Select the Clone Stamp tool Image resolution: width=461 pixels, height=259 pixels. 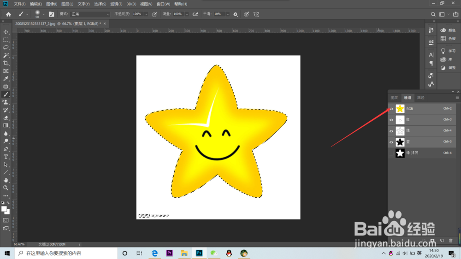[x=6, y=102]
